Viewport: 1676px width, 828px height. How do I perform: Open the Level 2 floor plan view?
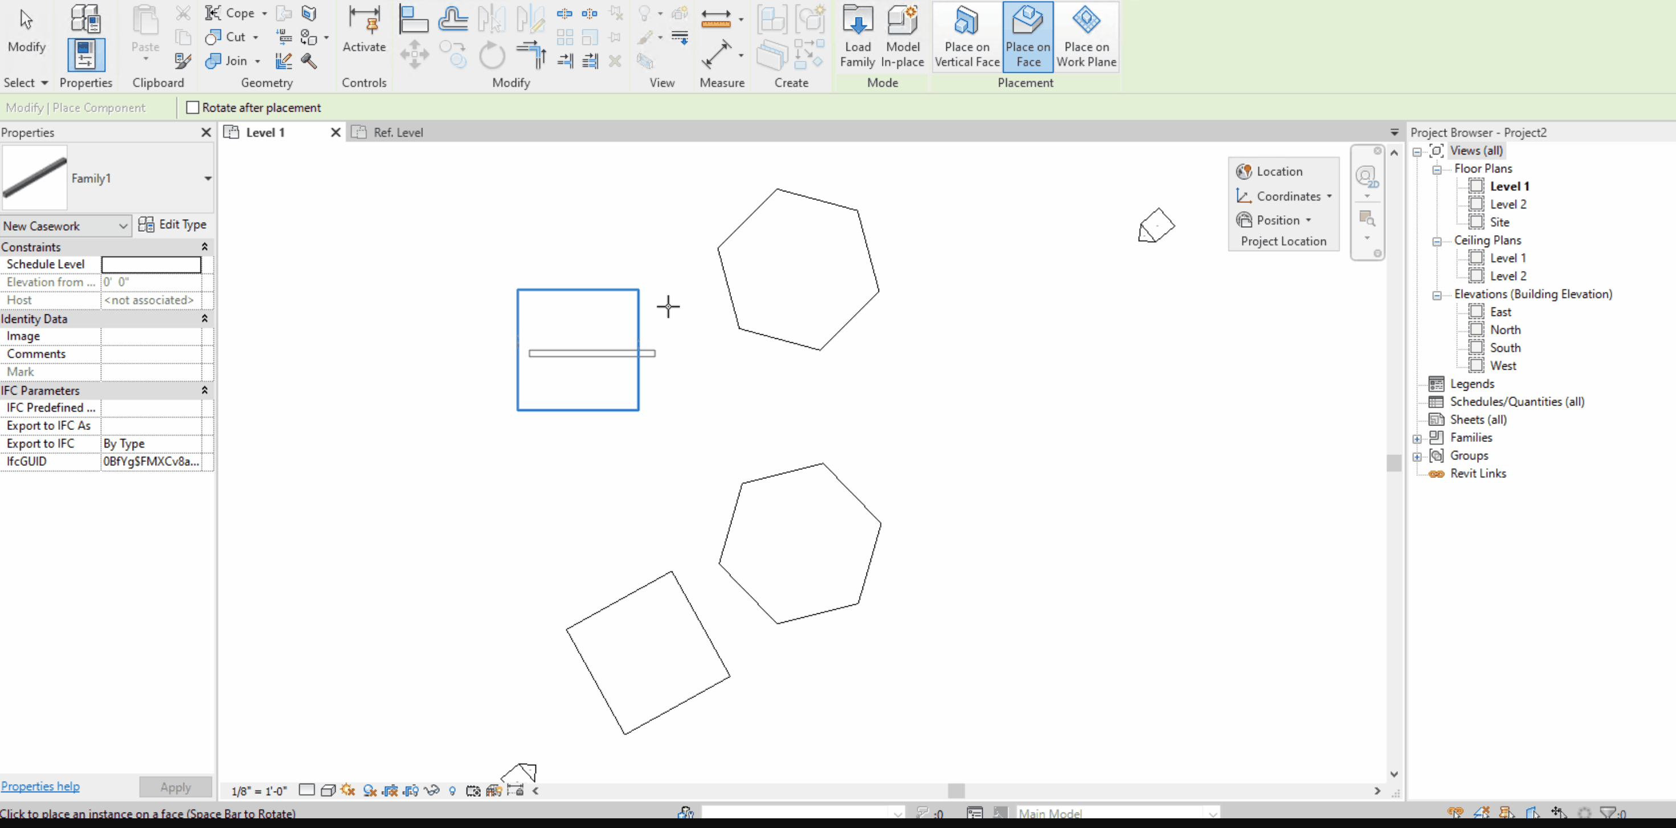coord(1507,204)
